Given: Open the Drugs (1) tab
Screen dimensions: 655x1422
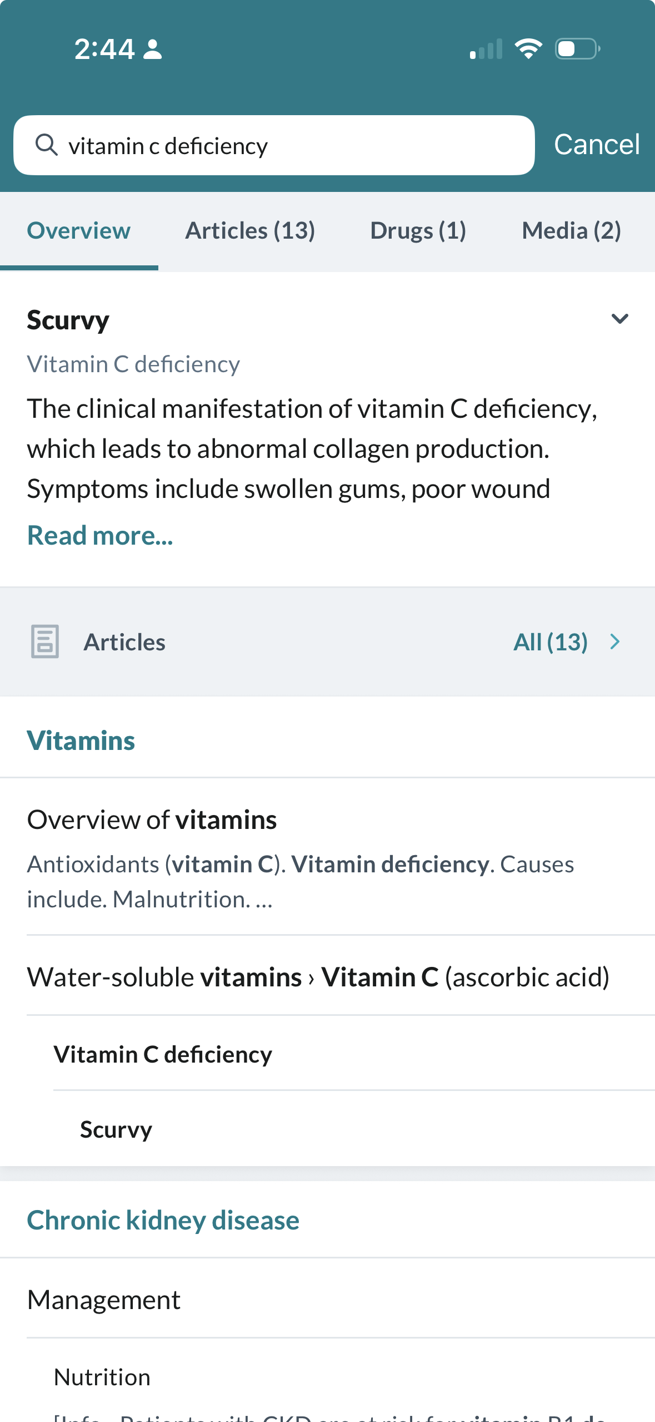Looking at the screenshot, I should point(418,231).
